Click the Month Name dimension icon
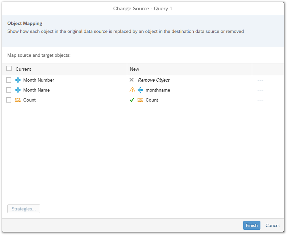This screenshot has width=287, height=235. click(18, 90)
